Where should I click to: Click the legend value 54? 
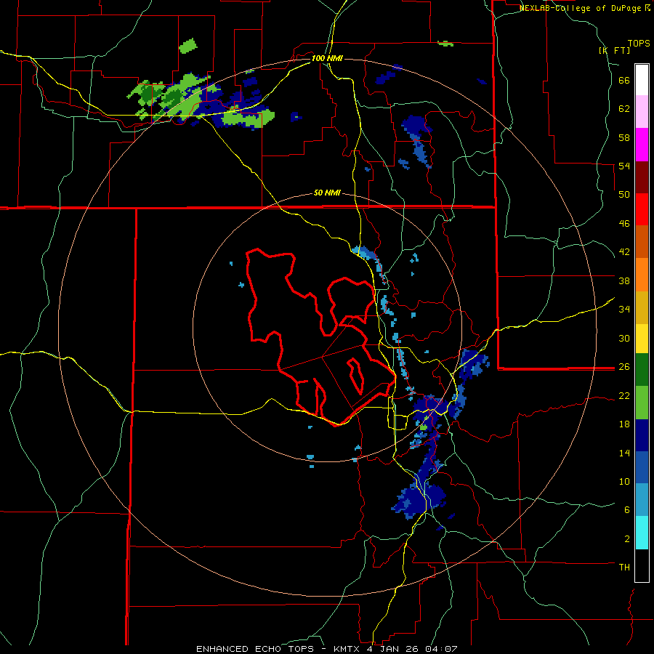coord(624,166)
